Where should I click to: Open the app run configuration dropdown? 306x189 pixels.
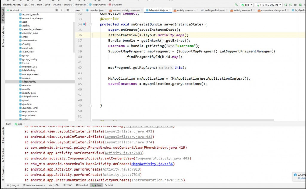pyautogui.click(x=247, y=5)
